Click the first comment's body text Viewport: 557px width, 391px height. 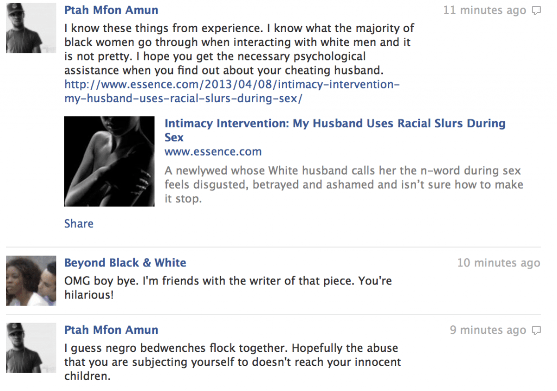point(239,49)
